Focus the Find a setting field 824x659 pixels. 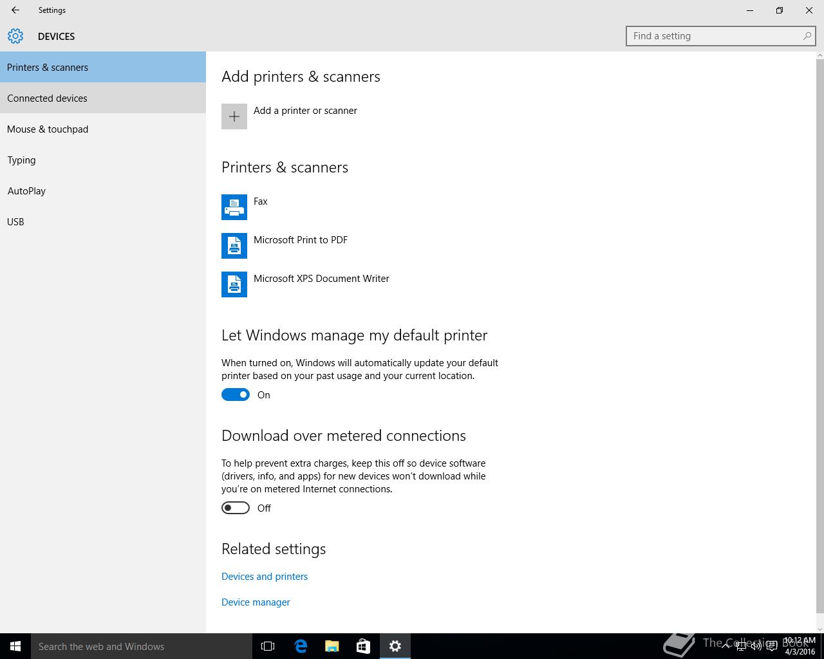(721, 36)
